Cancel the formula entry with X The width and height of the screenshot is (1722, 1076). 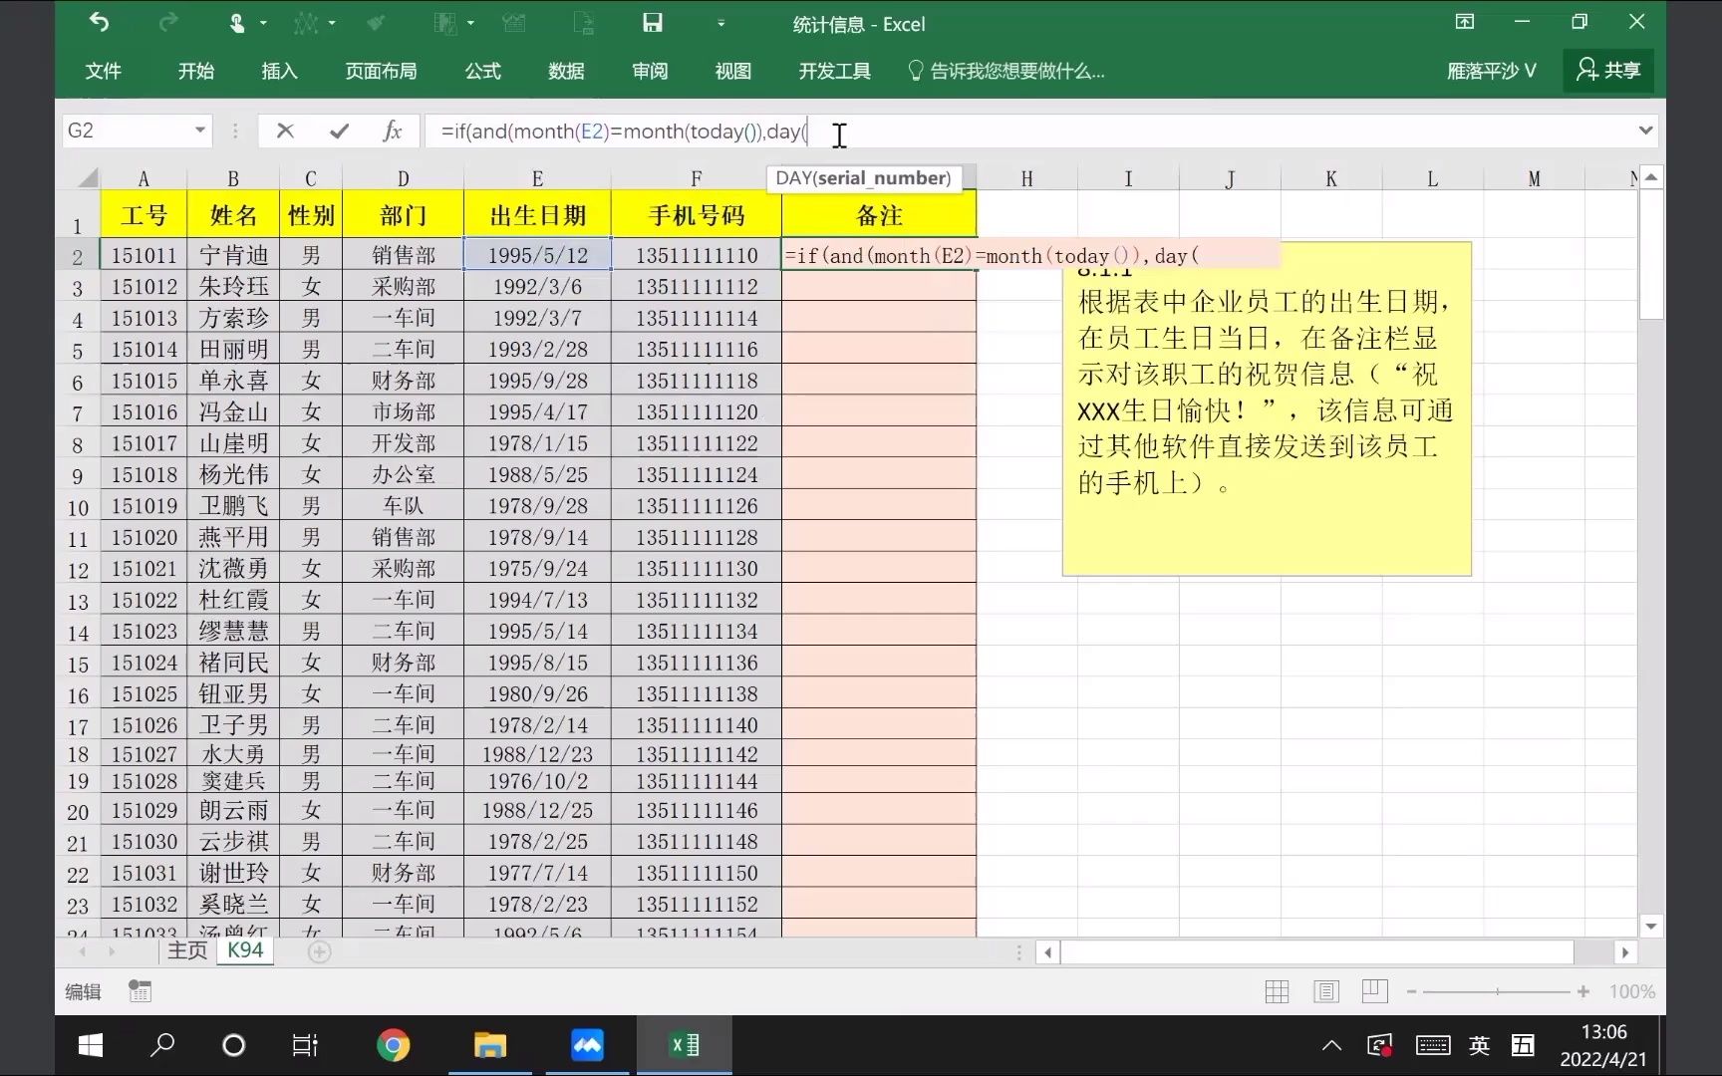click(285, 131)
